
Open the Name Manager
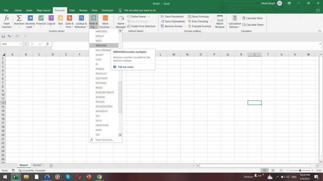coord(121,21)
